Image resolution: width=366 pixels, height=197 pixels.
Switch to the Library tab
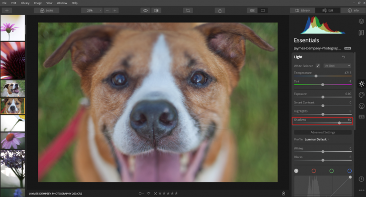302,11
